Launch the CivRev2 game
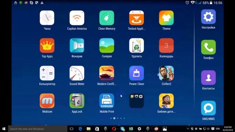235x132 pixels. pos(166,73)
